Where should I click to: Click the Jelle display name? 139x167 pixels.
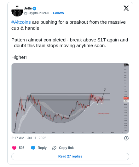click(28, 8)
